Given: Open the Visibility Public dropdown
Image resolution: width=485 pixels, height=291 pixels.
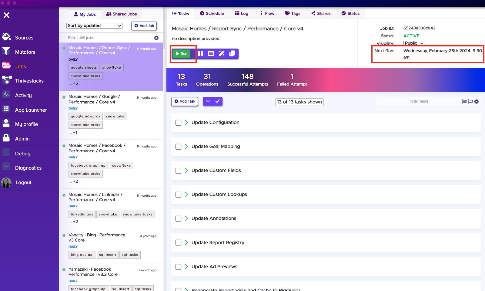Looking at the screenshot, I should pos(413,43).
